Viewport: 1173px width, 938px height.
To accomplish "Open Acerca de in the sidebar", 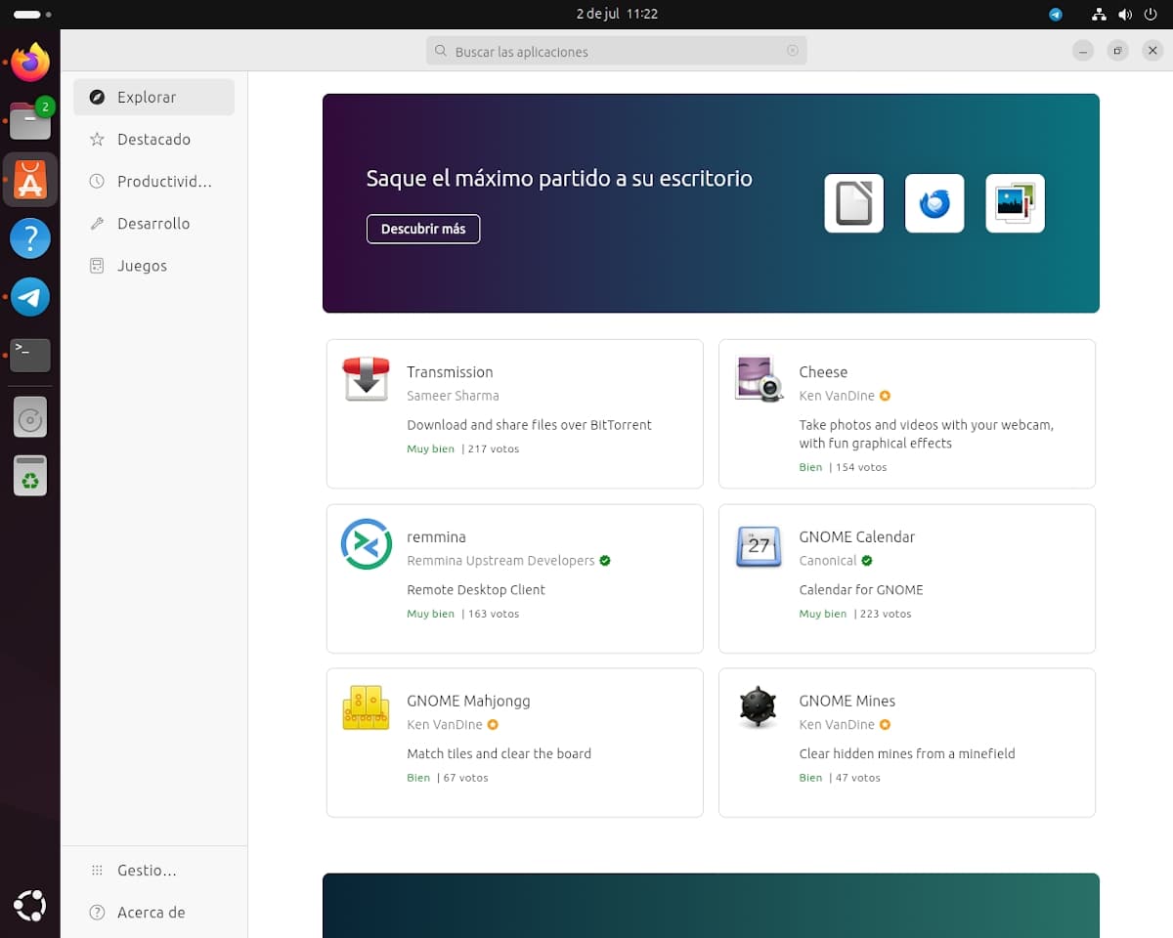I will point(153,912).
